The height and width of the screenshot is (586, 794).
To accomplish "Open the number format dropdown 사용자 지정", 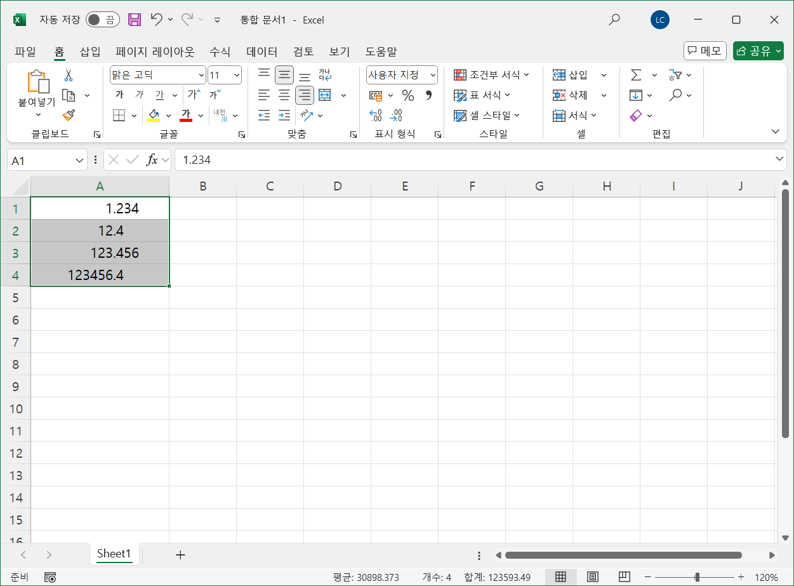I will 433,75.
